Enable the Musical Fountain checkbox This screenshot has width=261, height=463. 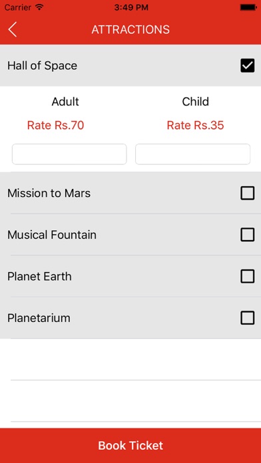(x=248, y=235)
